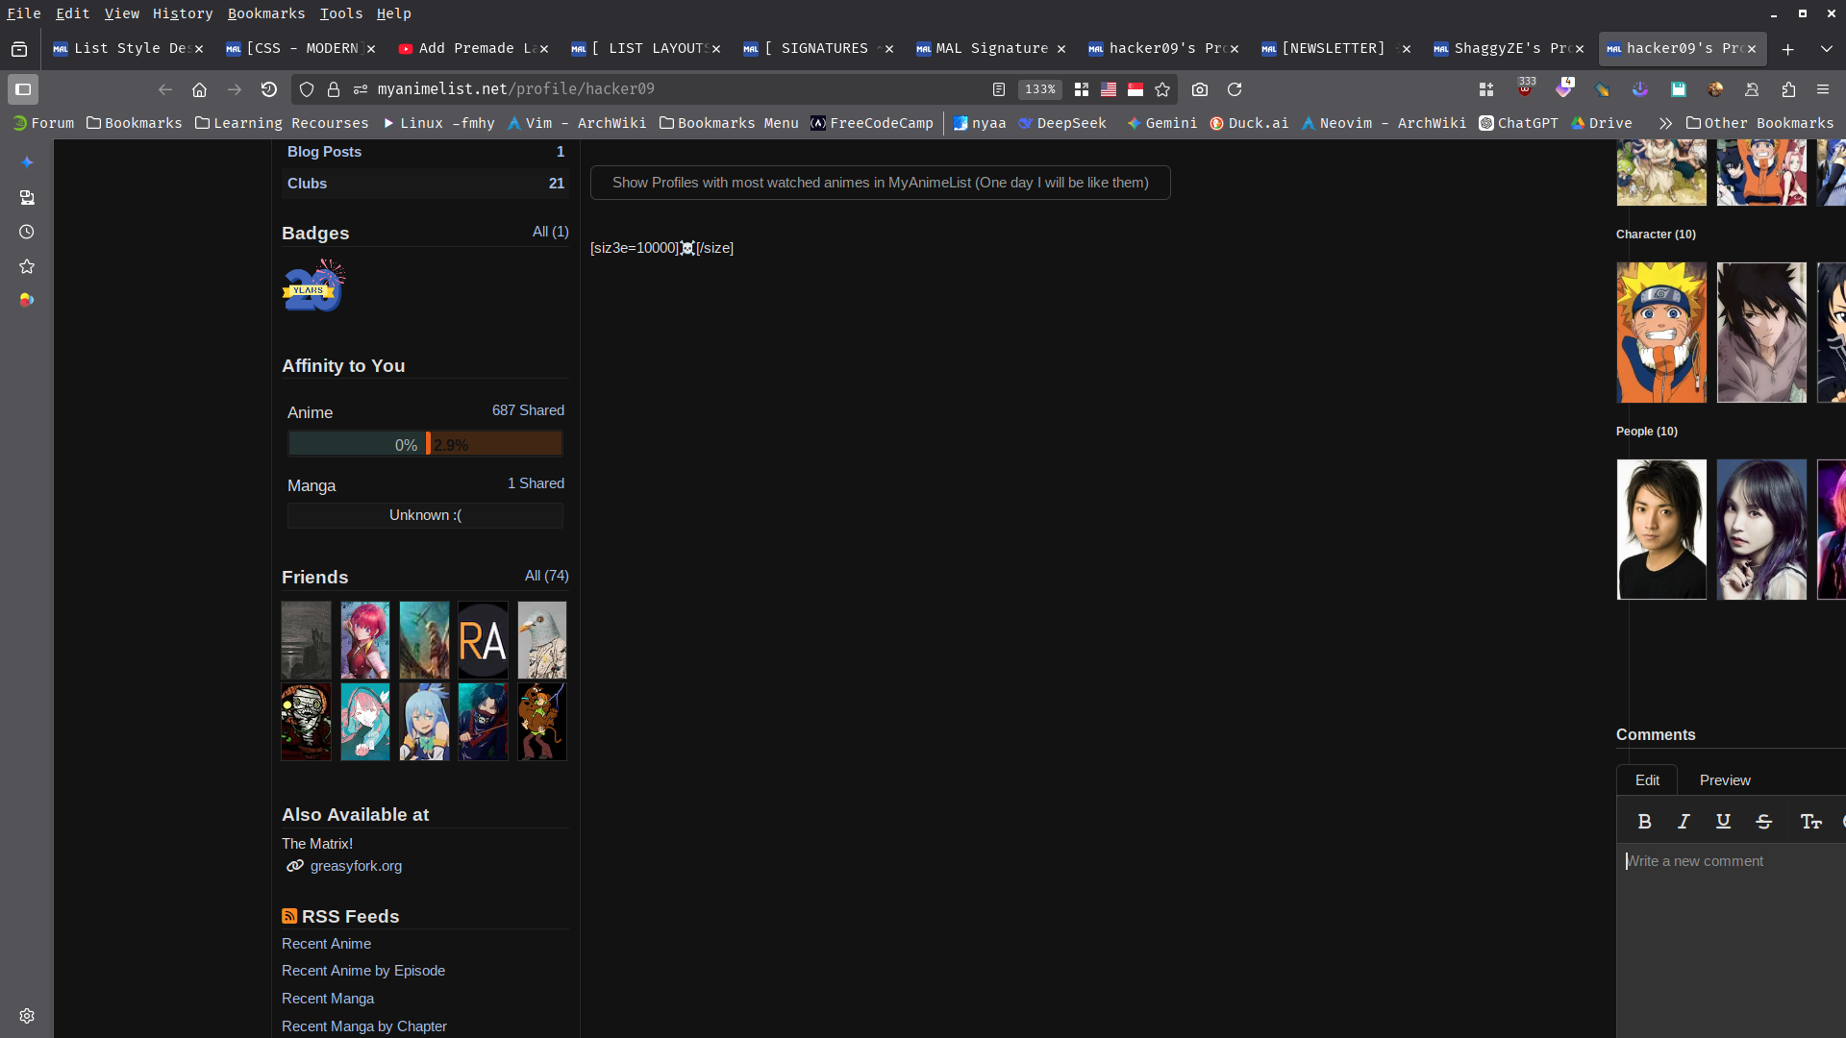Open reader view icon in address bar
This screenshot has height=1038, width=1846.
(999, 89)
